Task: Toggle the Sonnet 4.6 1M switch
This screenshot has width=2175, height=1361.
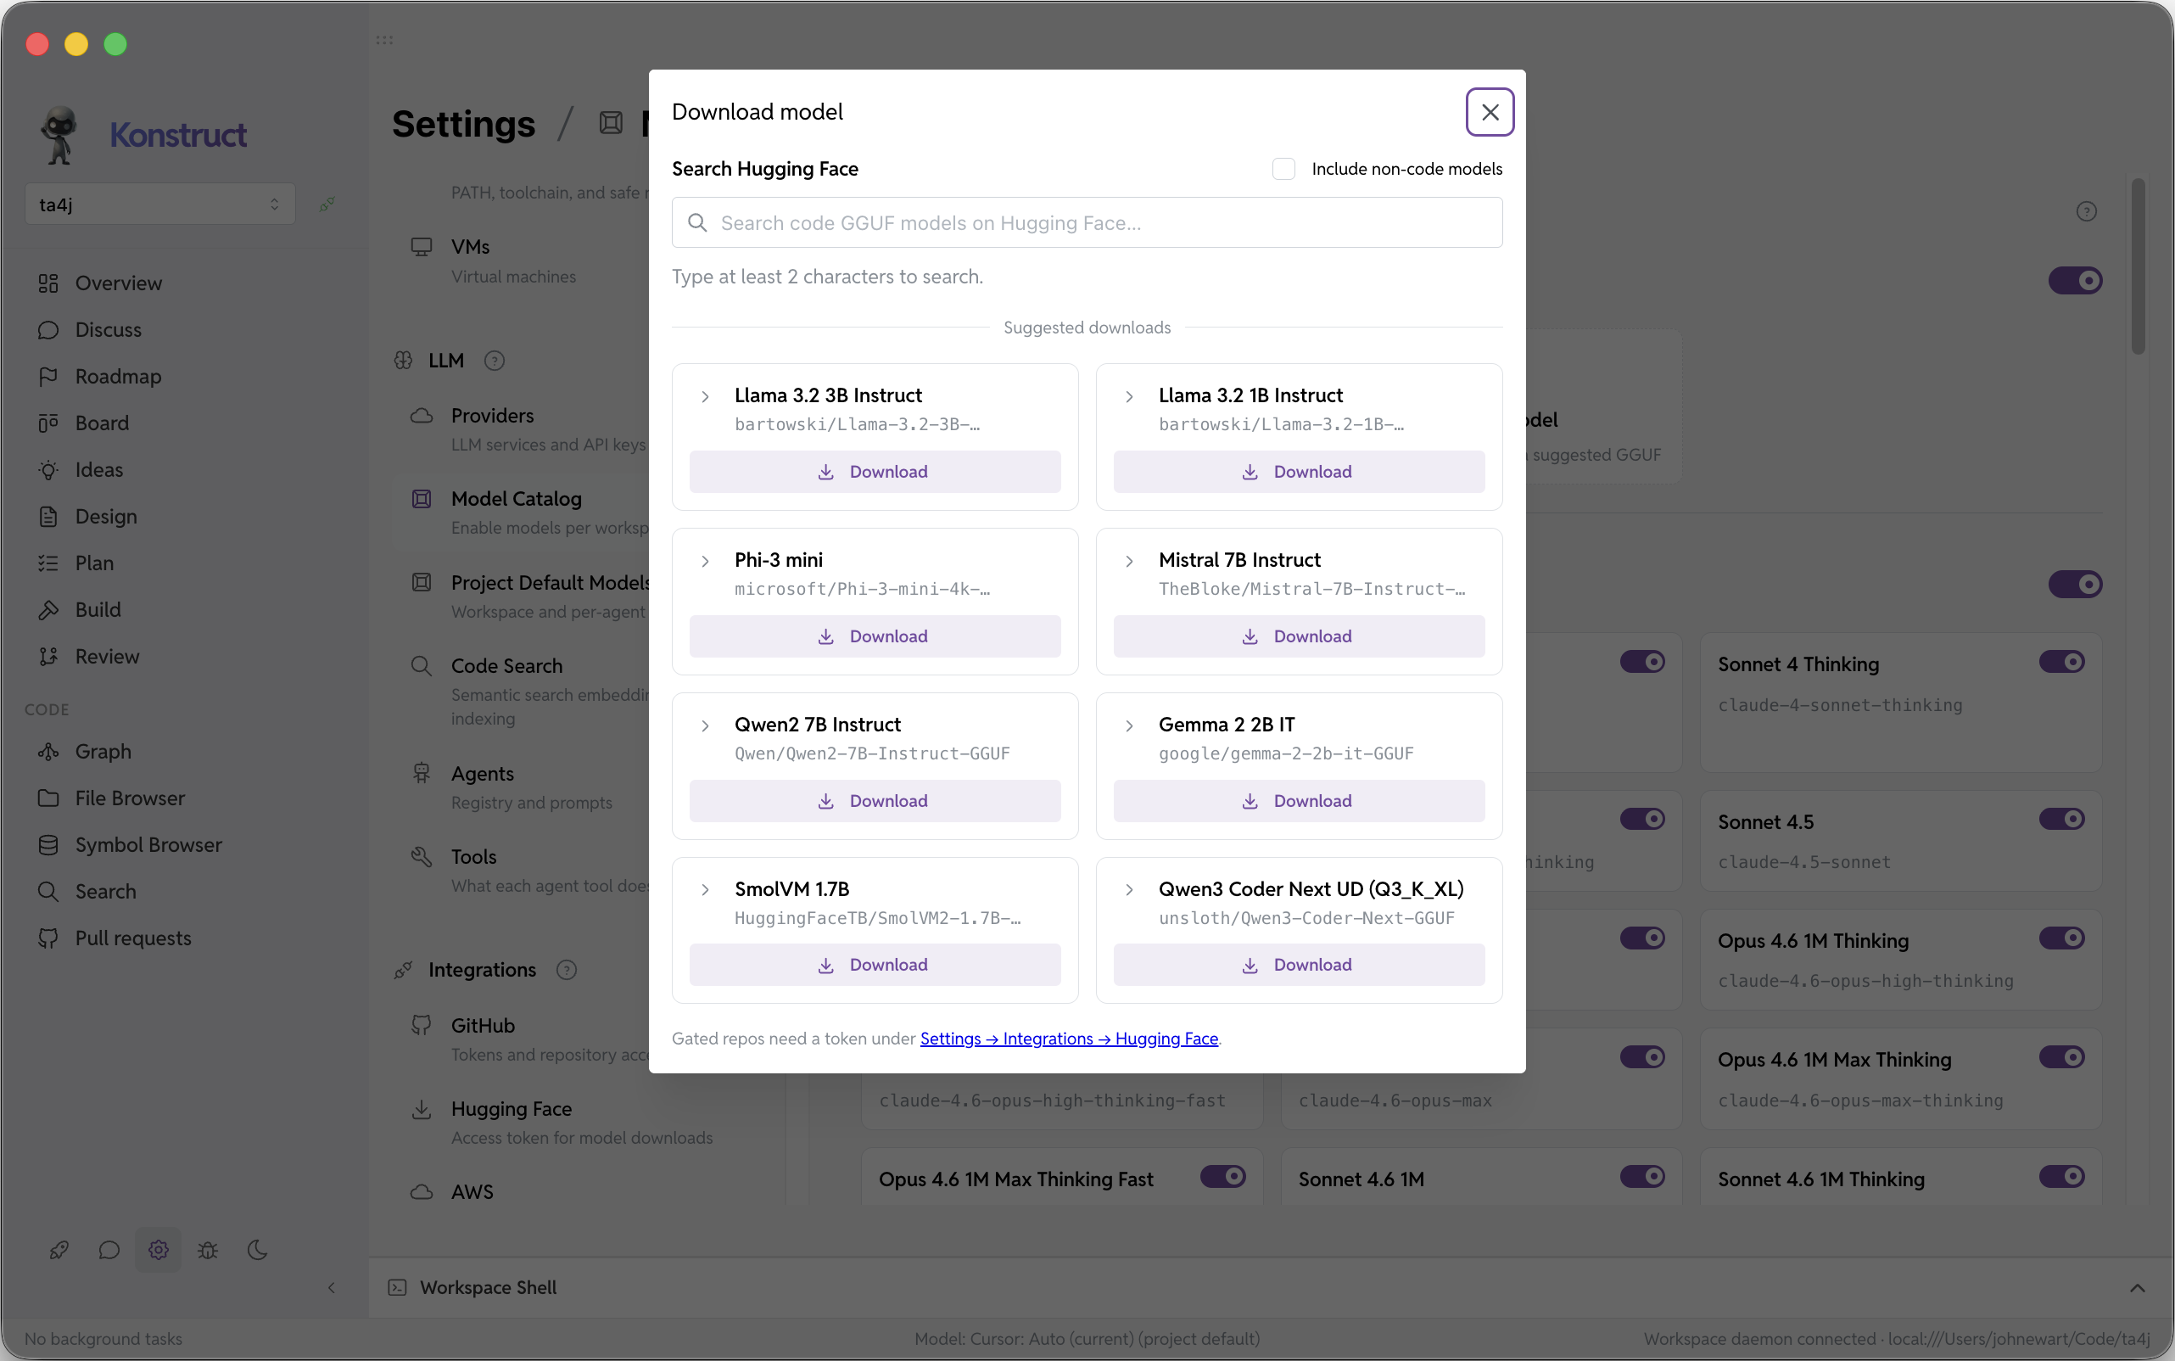Action: [x=1642, y=1177]
